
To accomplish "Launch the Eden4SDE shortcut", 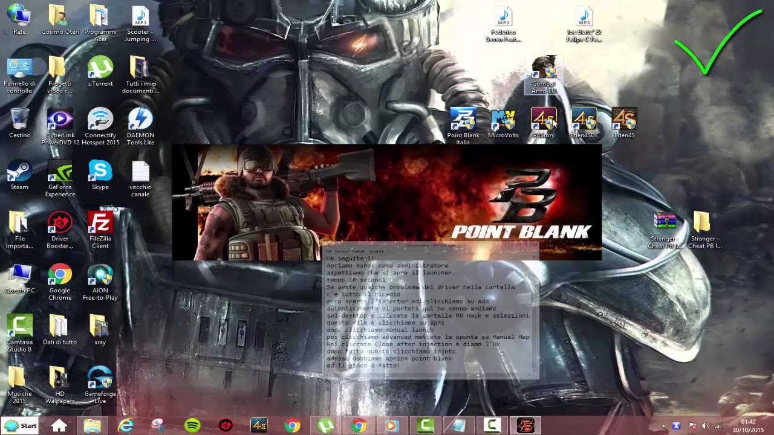I will click(584, 123).
